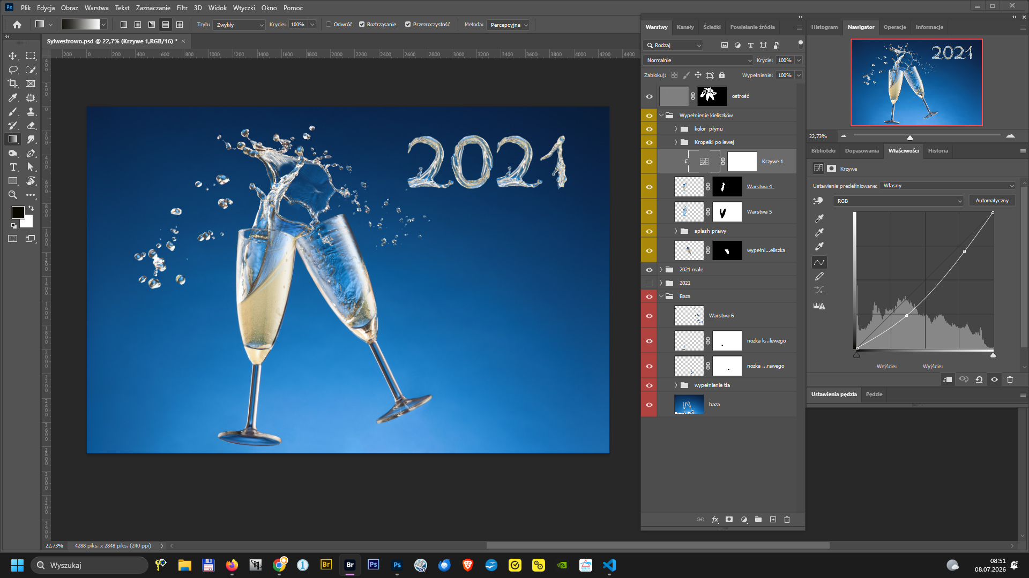The width and height of the screenshot is (1029, 578).
Task: Select the Pen tool
Action: pyautogui.click(x=31, y=153)
